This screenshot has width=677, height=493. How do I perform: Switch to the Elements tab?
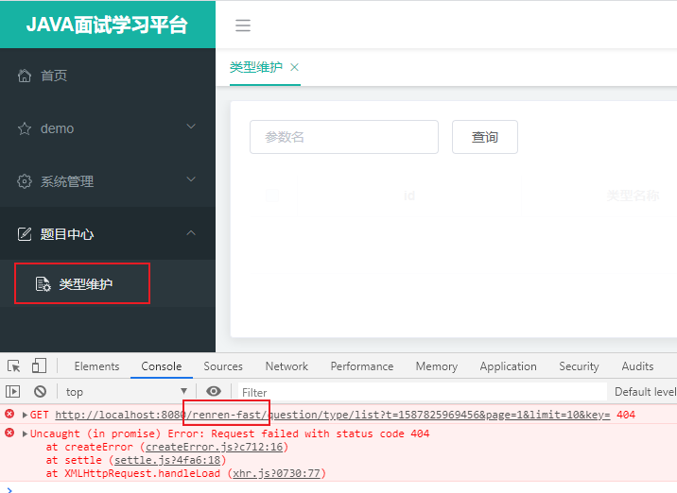coord(96,366)
